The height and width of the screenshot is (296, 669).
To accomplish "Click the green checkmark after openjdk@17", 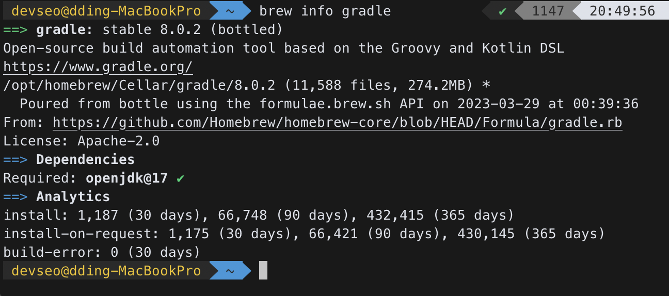I will [x=180, y=178].
